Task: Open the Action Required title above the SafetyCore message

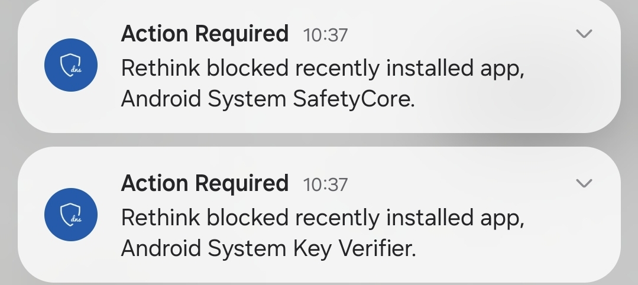Action: (205, 34)
